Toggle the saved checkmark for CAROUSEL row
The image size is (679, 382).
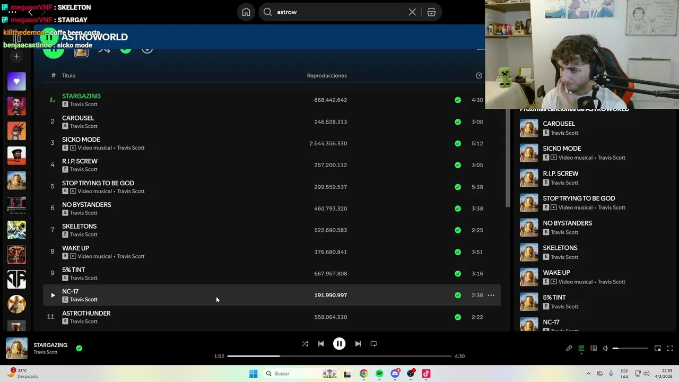click(x=458, y=121)
